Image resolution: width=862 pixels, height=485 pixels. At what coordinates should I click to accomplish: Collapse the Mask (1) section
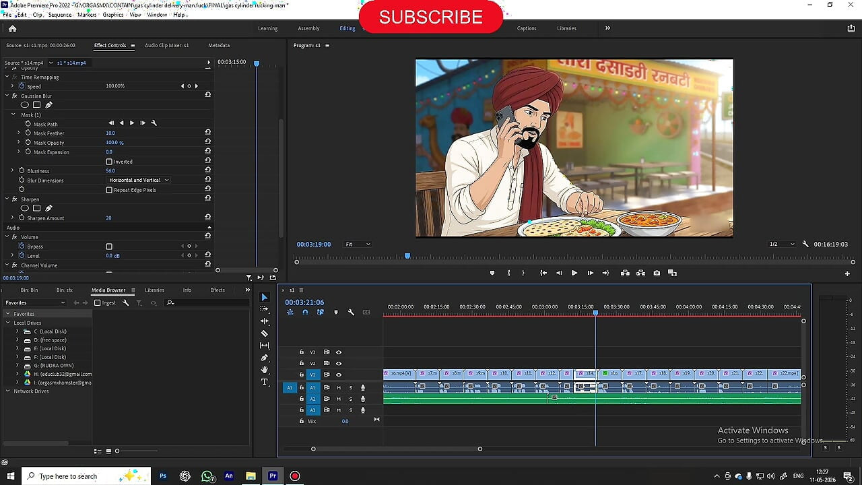13,115
